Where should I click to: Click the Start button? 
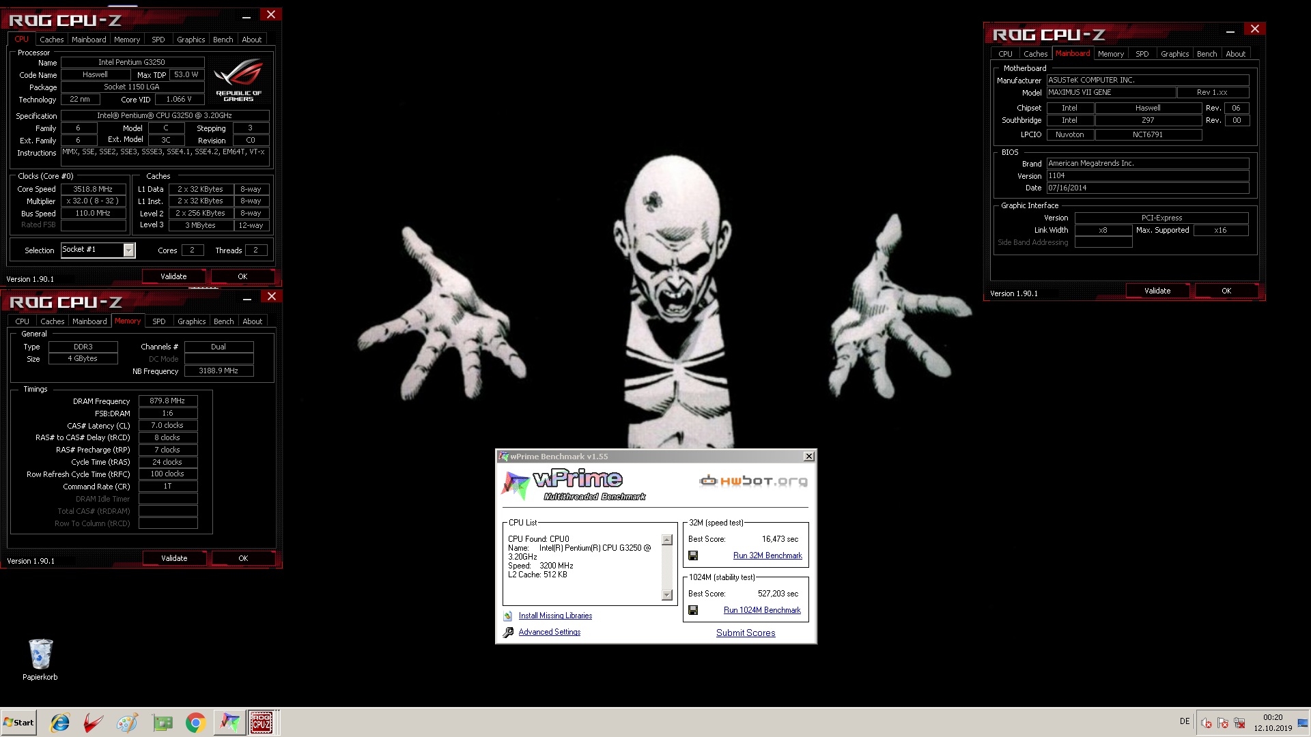(18, 723)
